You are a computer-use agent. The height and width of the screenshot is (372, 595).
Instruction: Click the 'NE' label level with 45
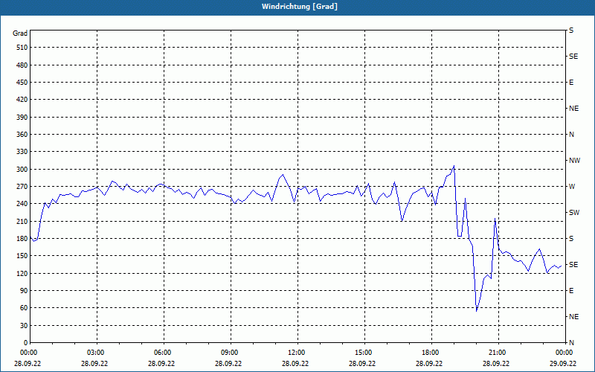click(x=573, y=317)
